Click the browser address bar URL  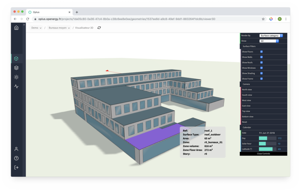(127, 19)
